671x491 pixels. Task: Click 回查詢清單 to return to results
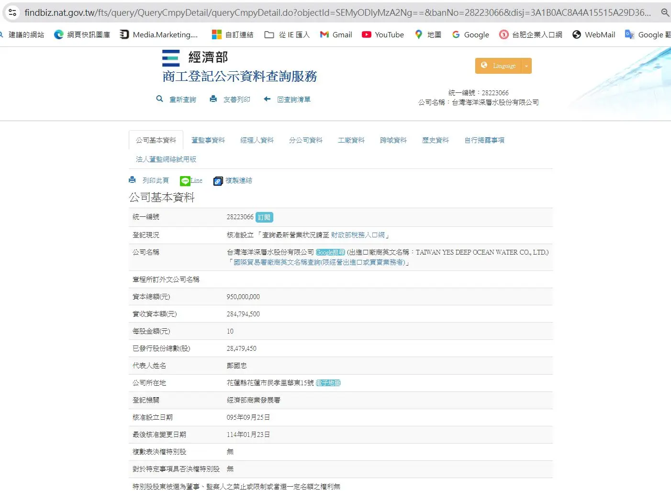tap(293, 100)
